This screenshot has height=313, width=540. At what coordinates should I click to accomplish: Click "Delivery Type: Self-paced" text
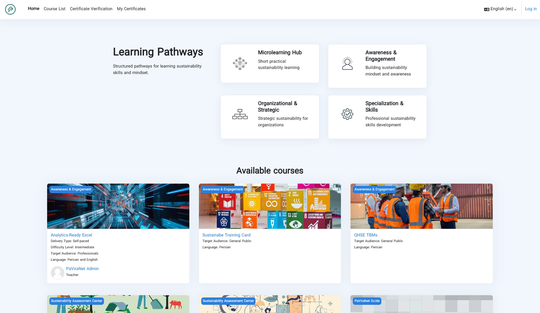pyautogui.click(x=70, y=241)
